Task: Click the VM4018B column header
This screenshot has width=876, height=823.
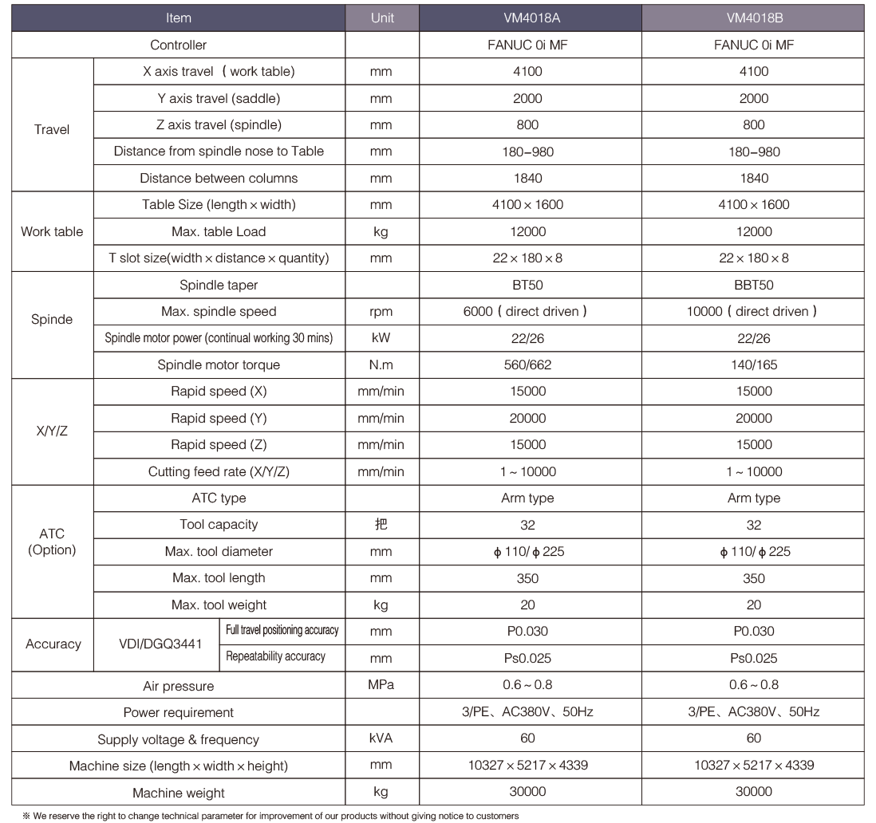Action: coord(753,18)
